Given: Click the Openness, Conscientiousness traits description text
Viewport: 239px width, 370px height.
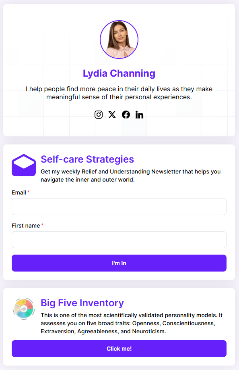Looking at the screenshot, I should [132, 323].
